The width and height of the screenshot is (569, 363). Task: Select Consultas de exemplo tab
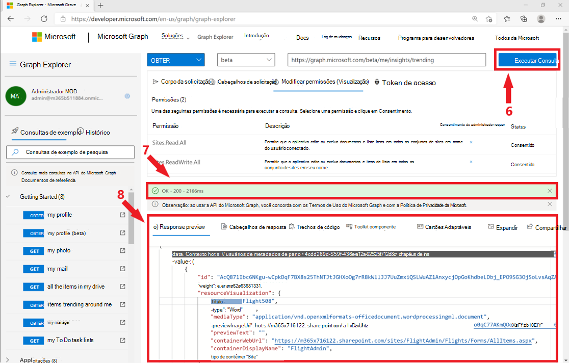46,132
